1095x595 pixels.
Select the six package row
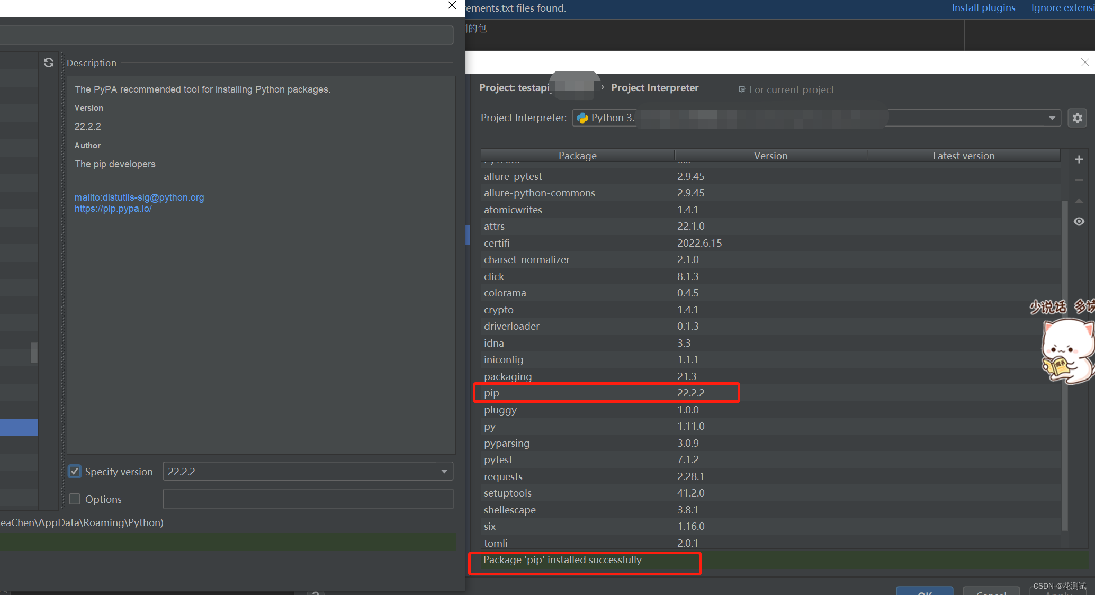[771, 526]
